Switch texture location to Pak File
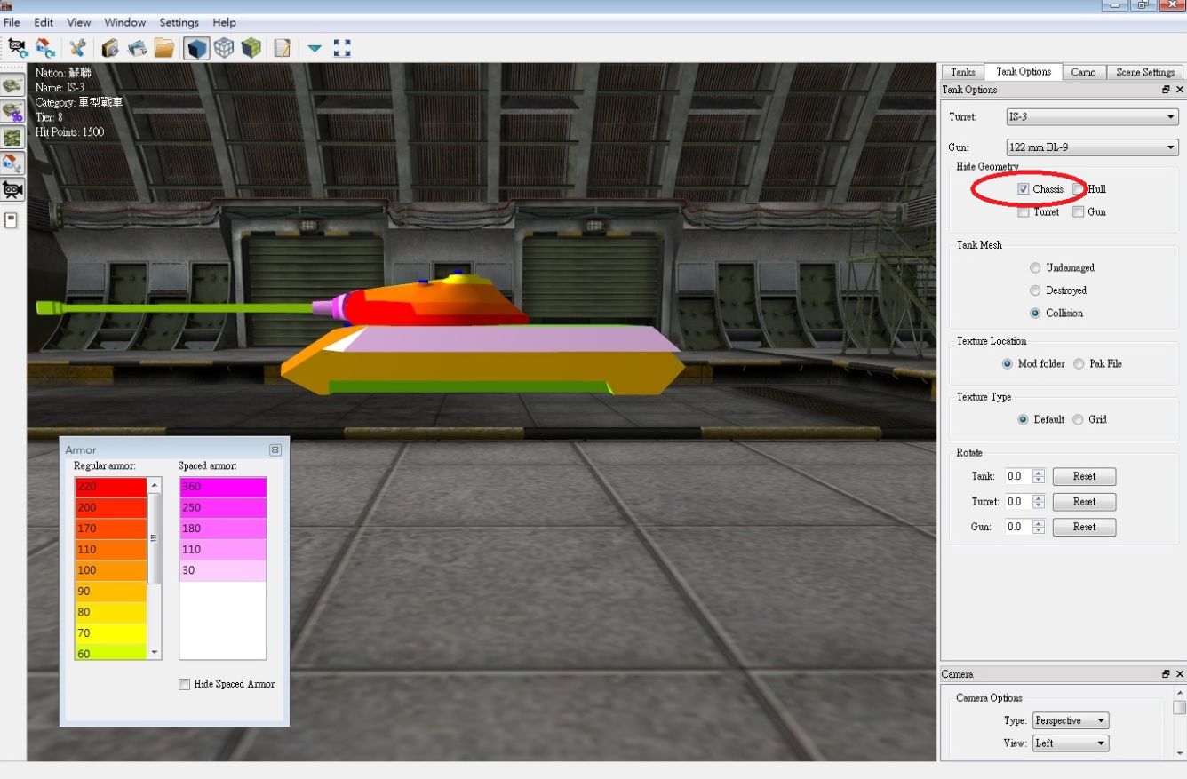The width and height of the screenshot is (1187, 779). point(1079,363)
